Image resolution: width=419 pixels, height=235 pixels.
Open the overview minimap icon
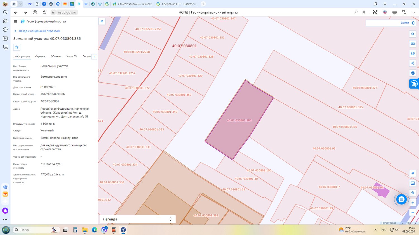413,183
